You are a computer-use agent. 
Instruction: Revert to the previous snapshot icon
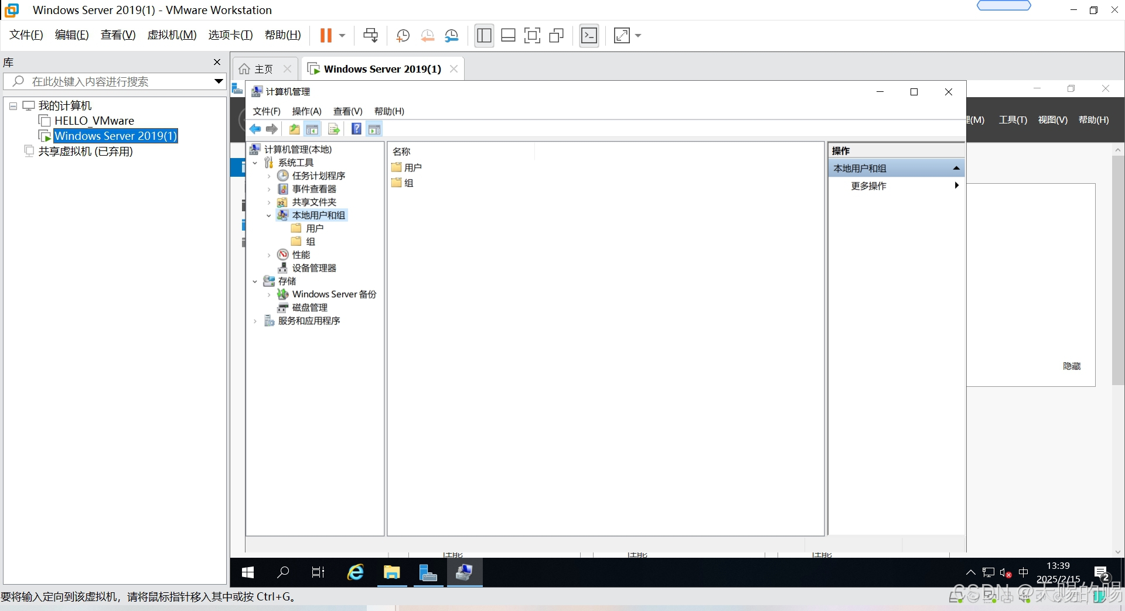coord(427,36)
